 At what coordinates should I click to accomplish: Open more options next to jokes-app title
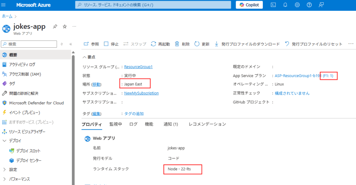click(74, 26)
